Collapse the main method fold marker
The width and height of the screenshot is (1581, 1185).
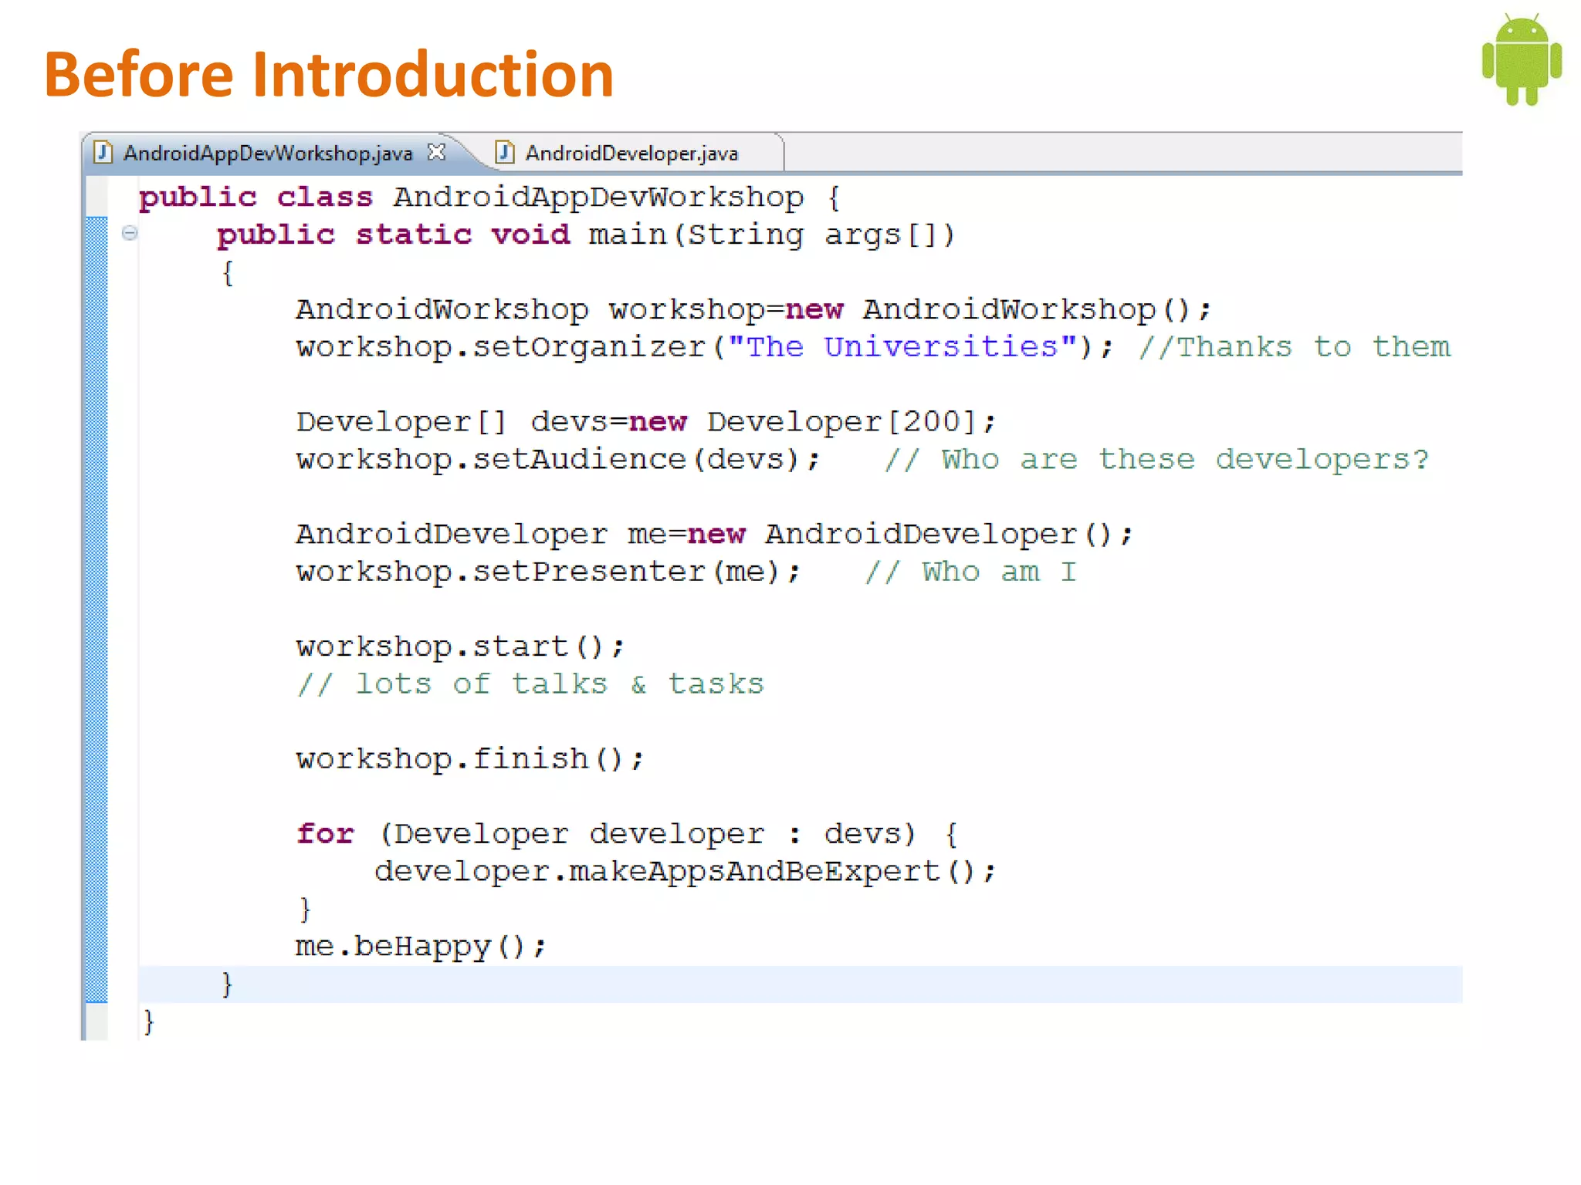tap(130, 233)
